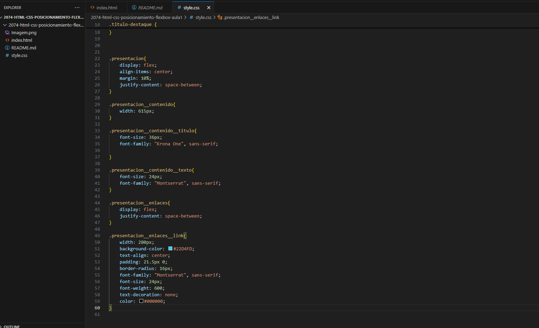The image size is (539, 328).
Task: Open the index.html editor tab
Action: click(x=106, y=8)
